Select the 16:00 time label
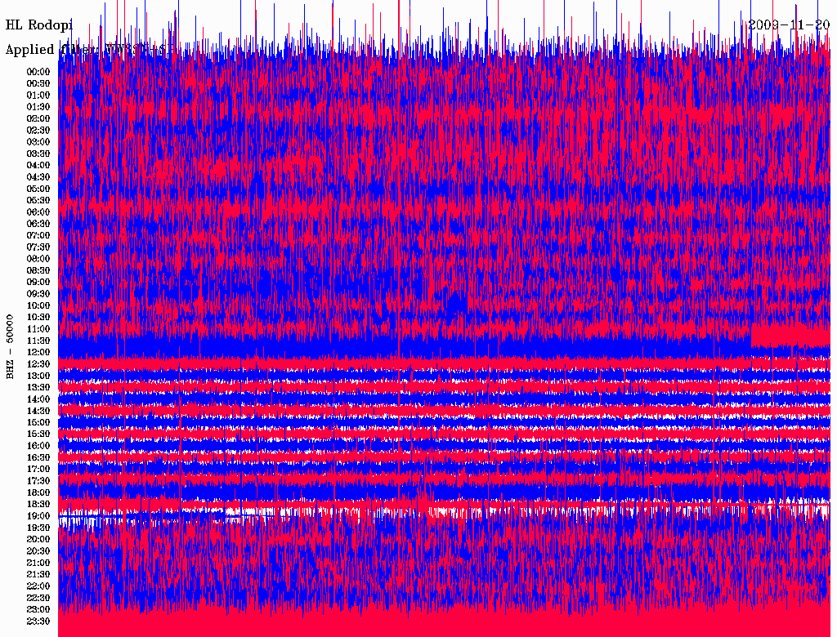The height and width of the screenshot is (637, 837). click(x=38, y=445)
